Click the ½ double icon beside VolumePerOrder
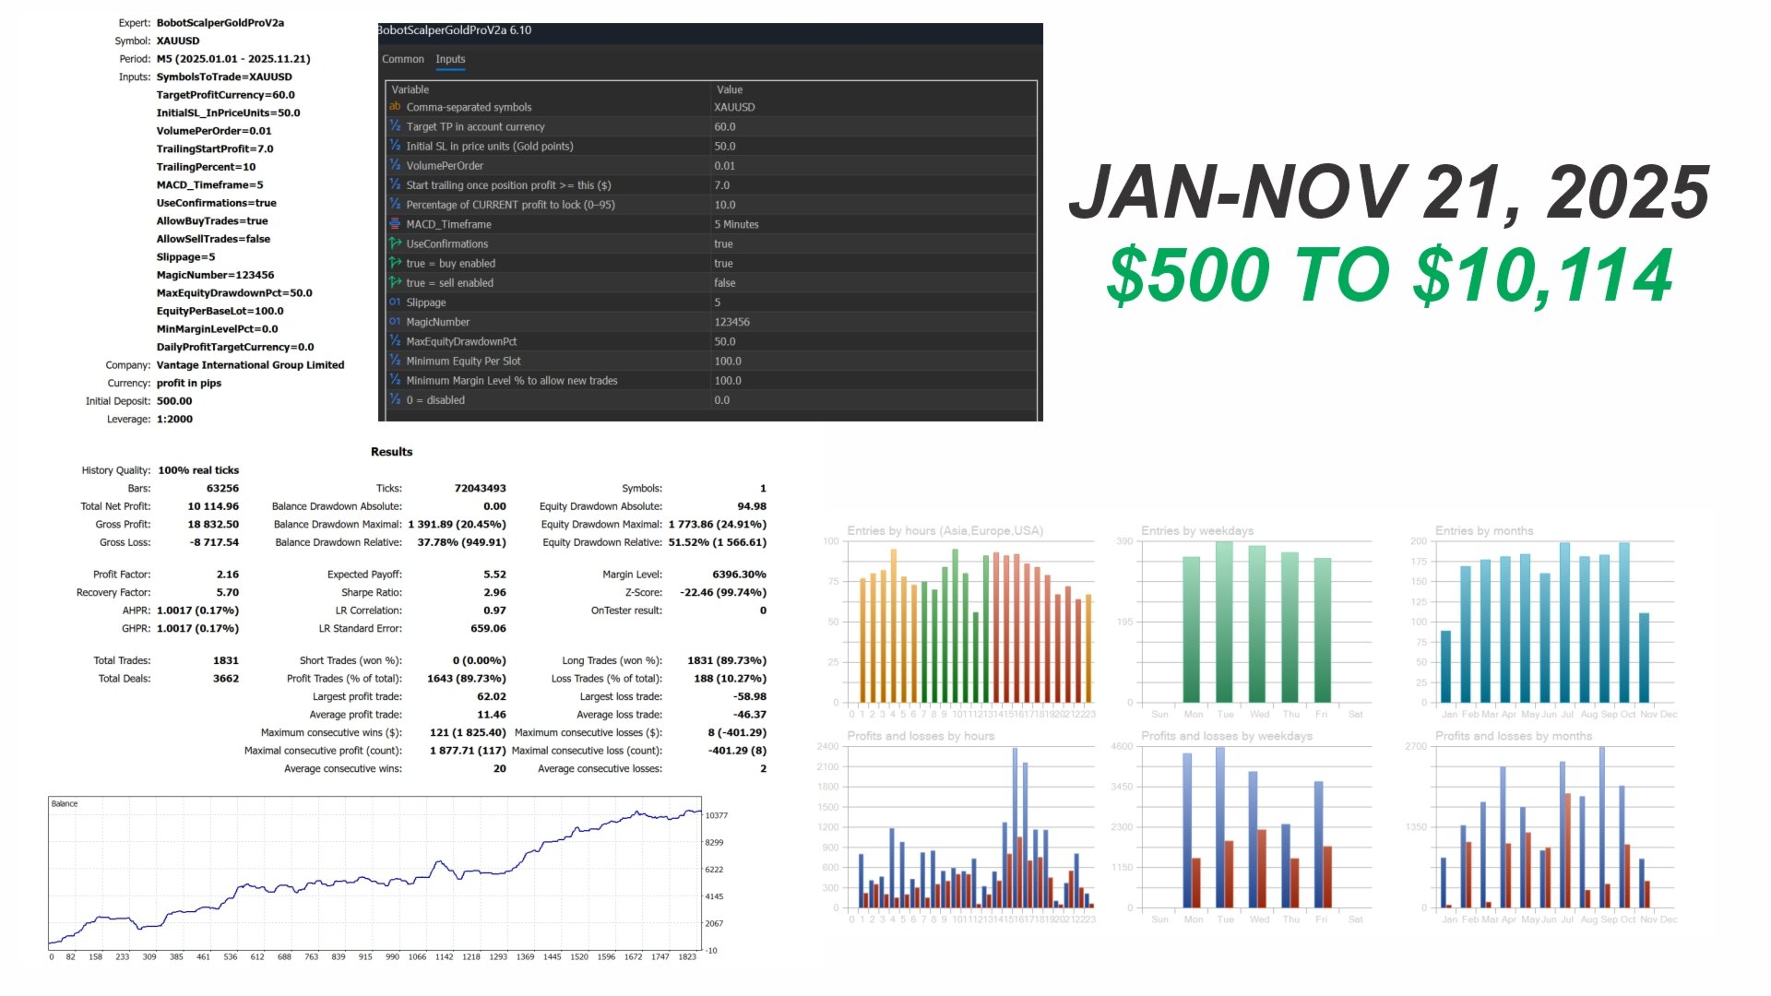Screen dimensions: 1771x996 coord(395,165)
